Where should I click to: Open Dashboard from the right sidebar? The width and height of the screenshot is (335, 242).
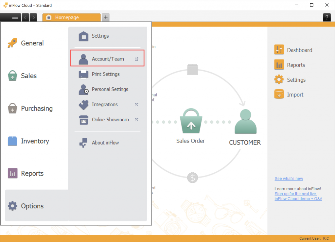tap(300, 50)
